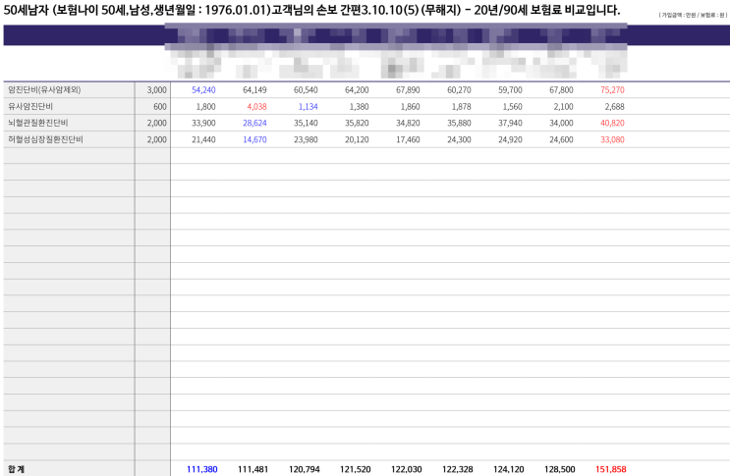
Task: Click the 64,200 premium value
Action: [x=357, y=90]
